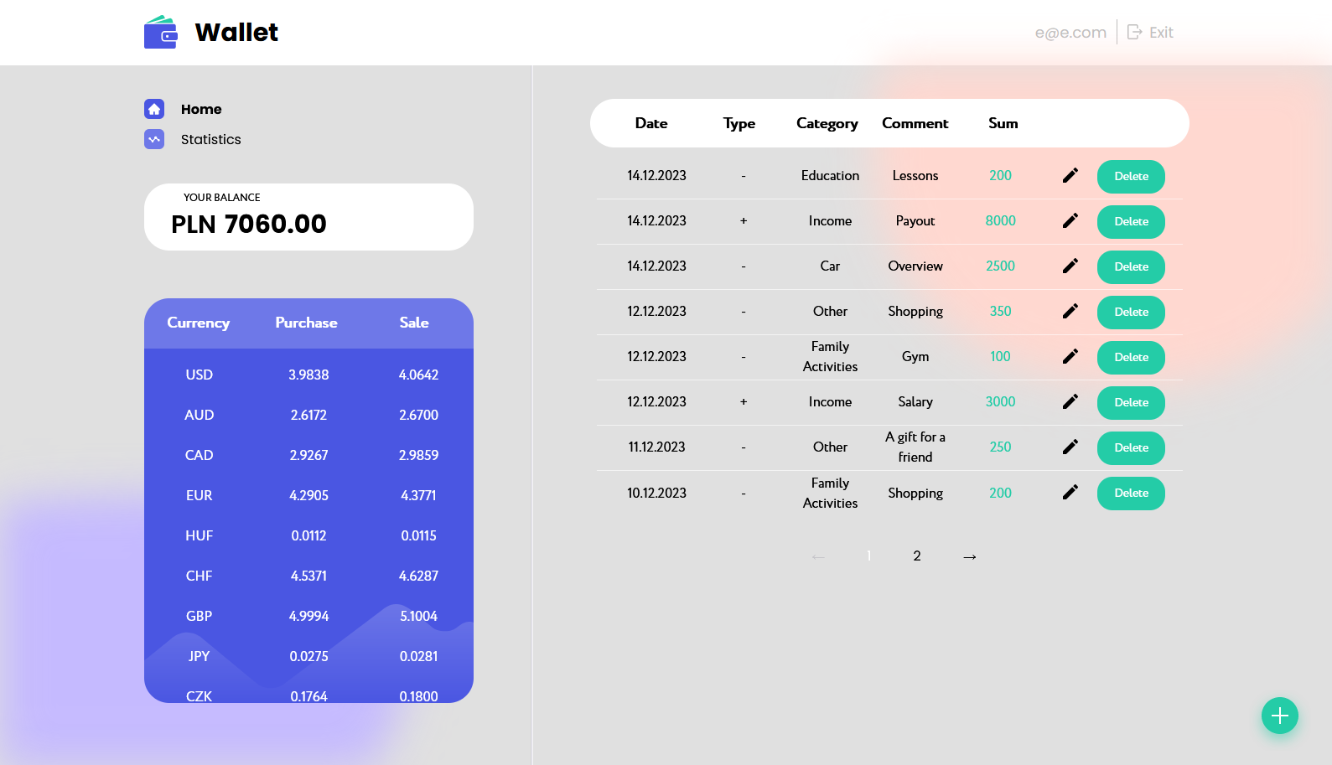Viewport: 1332px width, 765px height.
Task: Delete the Gym 100 transaction
Action: 1131,358
